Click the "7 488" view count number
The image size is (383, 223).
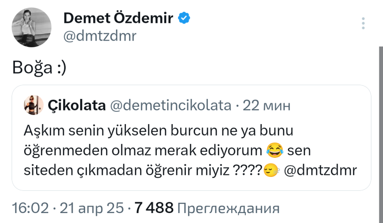pyautogui.click(x=153, y=208)
